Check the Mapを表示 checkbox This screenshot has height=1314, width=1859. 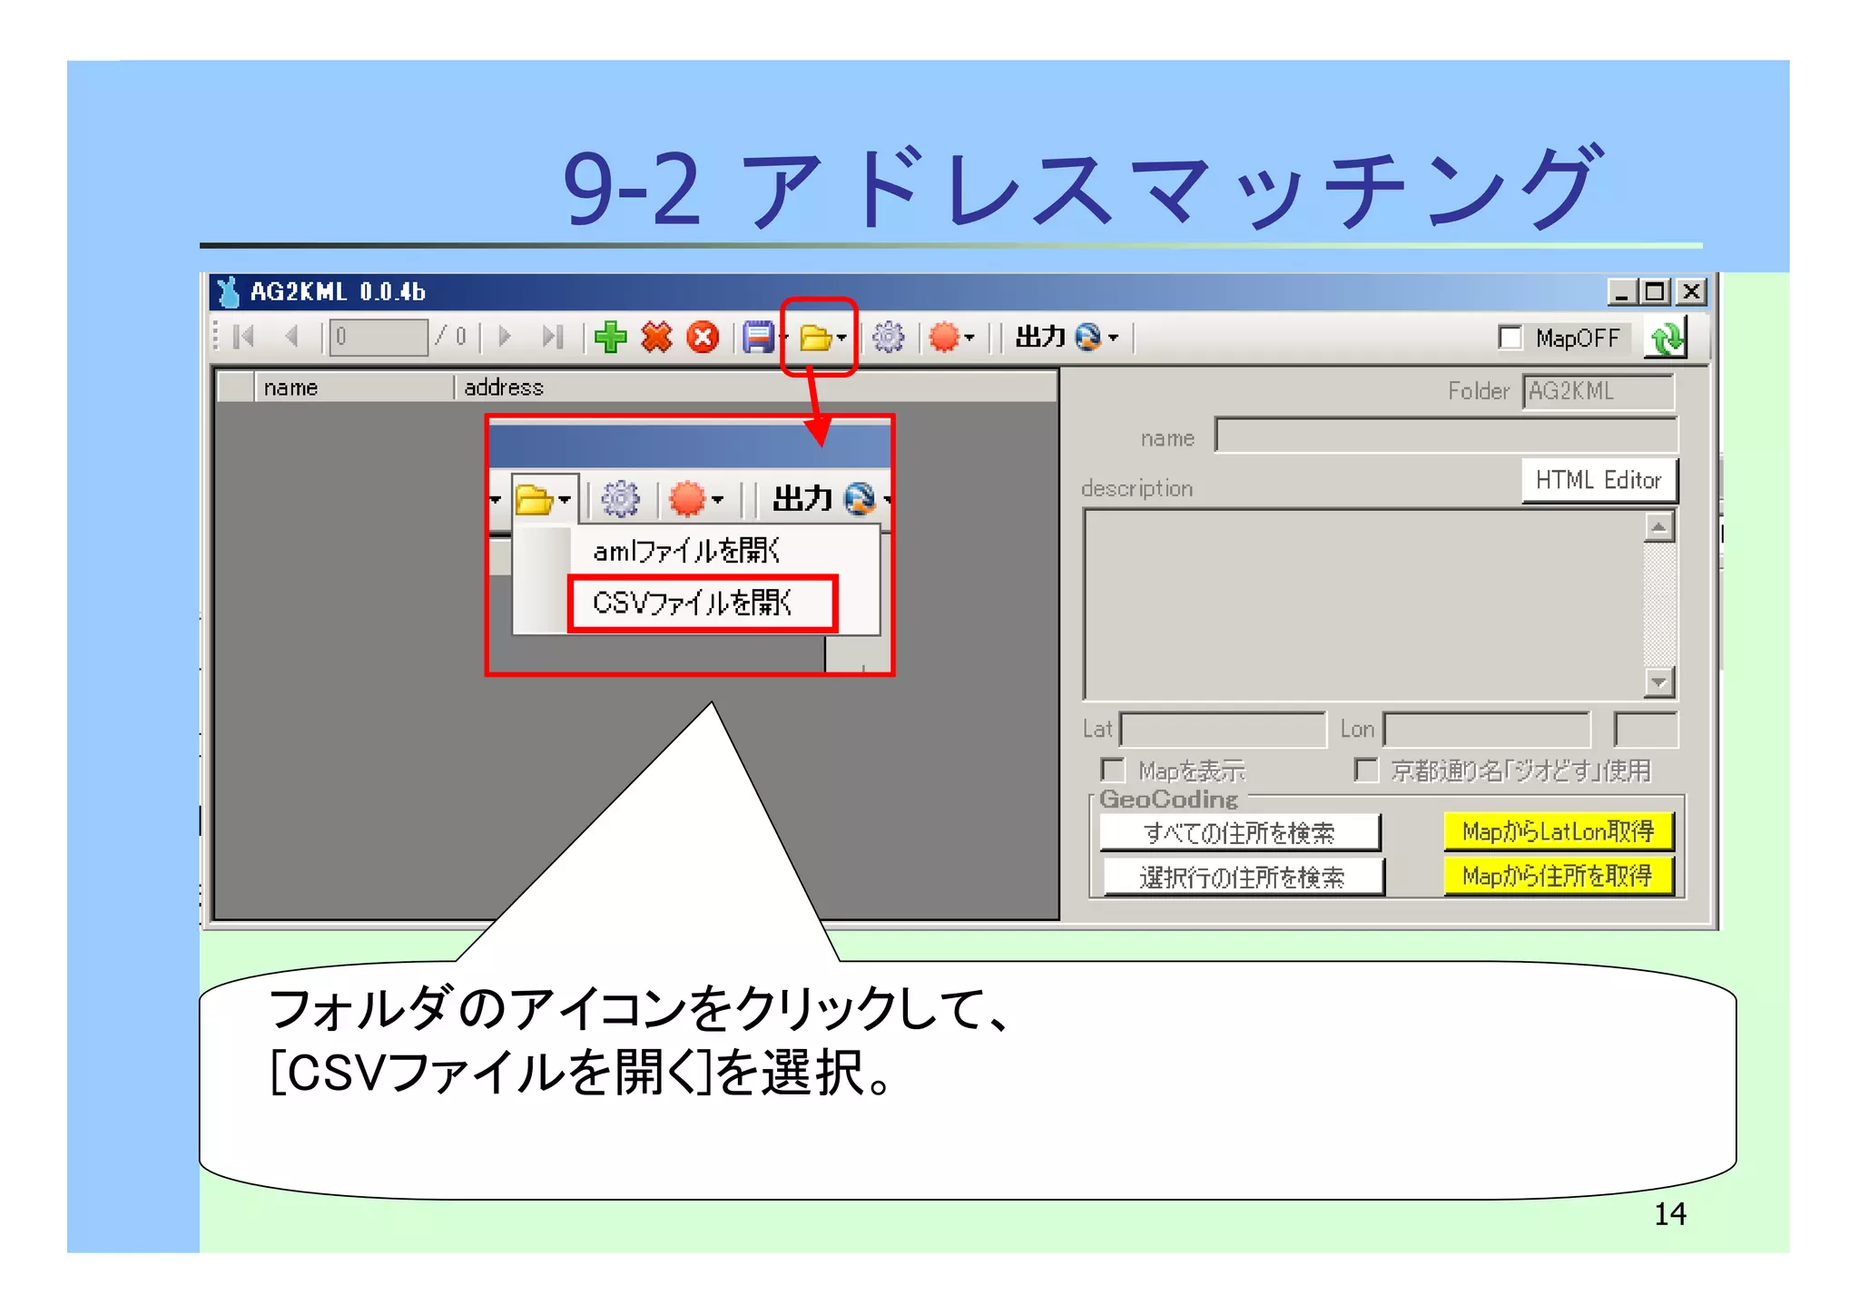(x=1113, y=770)
